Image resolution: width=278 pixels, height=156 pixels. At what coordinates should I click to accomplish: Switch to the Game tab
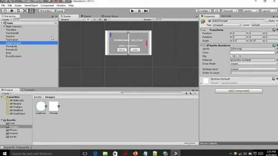(x=86, y=16)
